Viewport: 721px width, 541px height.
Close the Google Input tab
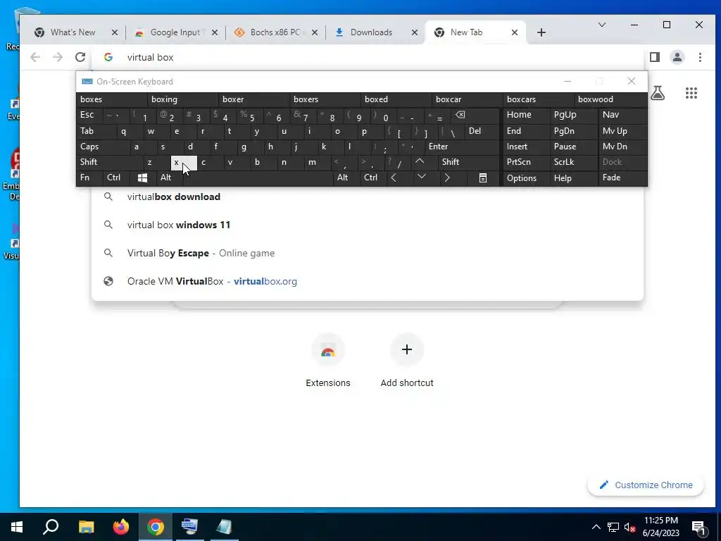(215, 32)
